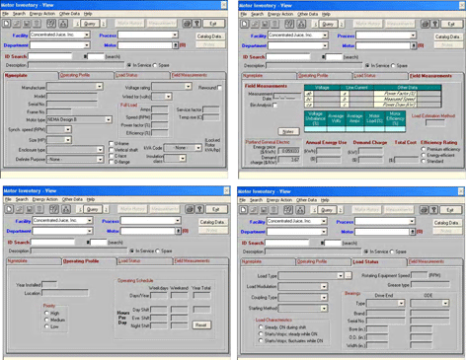466x360 pixels.
Task: Check the Rewound checkbox on Nameplate tab
Action: 219,88
